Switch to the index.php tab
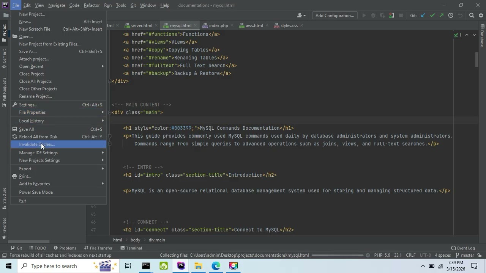Screen dimensions: 486x273 [x=218, y=25]
